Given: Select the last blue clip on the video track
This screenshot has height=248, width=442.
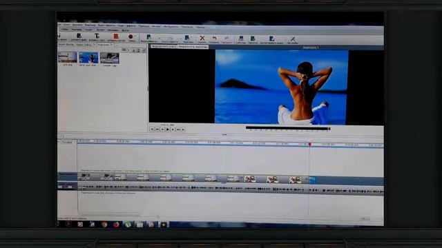Looking at the screenshot, I should [x=312, y=180].
